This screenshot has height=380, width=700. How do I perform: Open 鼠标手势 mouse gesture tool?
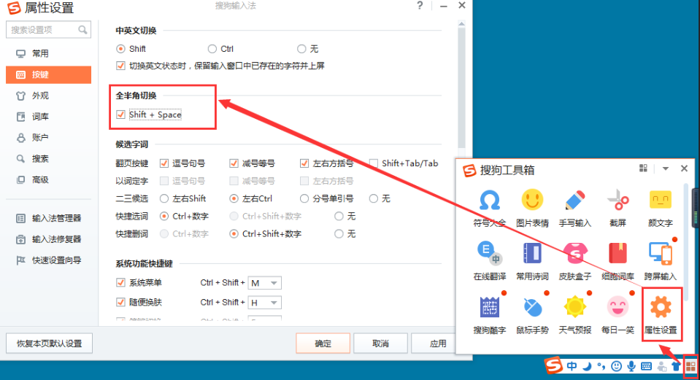point(532,315)
